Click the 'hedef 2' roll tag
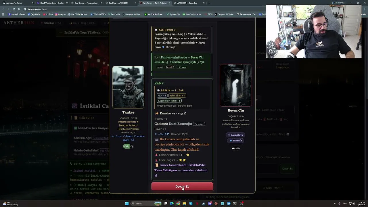 pos(170,67)
